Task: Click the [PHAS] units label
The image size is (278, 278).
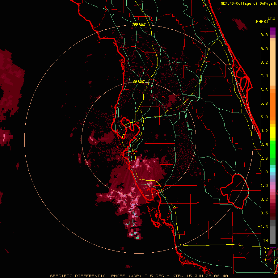Action: (x=261, y=22)
